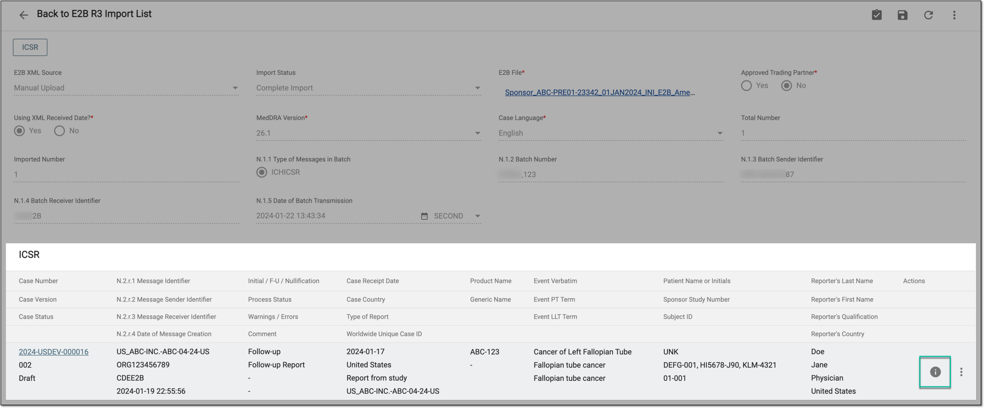Click Report from study cell

pos(376,378)
